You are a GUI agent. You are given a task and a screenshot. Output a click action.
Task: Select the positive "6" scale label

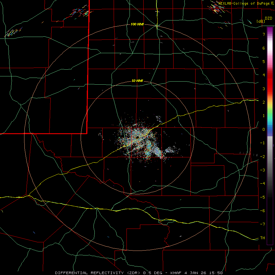click(x=264, y=48)
